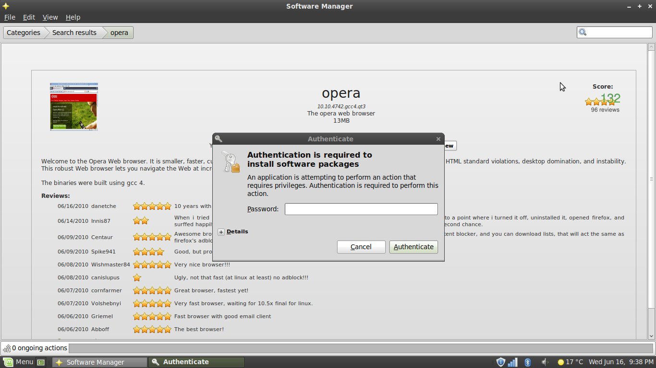Click the star rating by cornfarmer
This screenshot has height=368, width=656.
152,290
